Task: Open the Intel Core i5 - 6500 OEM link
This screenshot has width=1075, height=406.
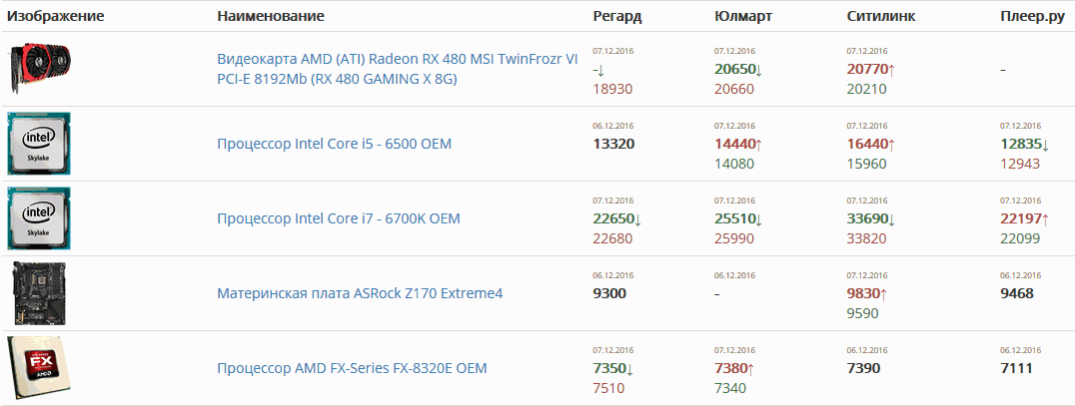Action: pos(334,144)
